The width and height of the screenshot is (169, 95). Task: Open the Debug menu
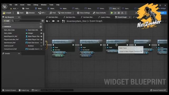(36, 5)
